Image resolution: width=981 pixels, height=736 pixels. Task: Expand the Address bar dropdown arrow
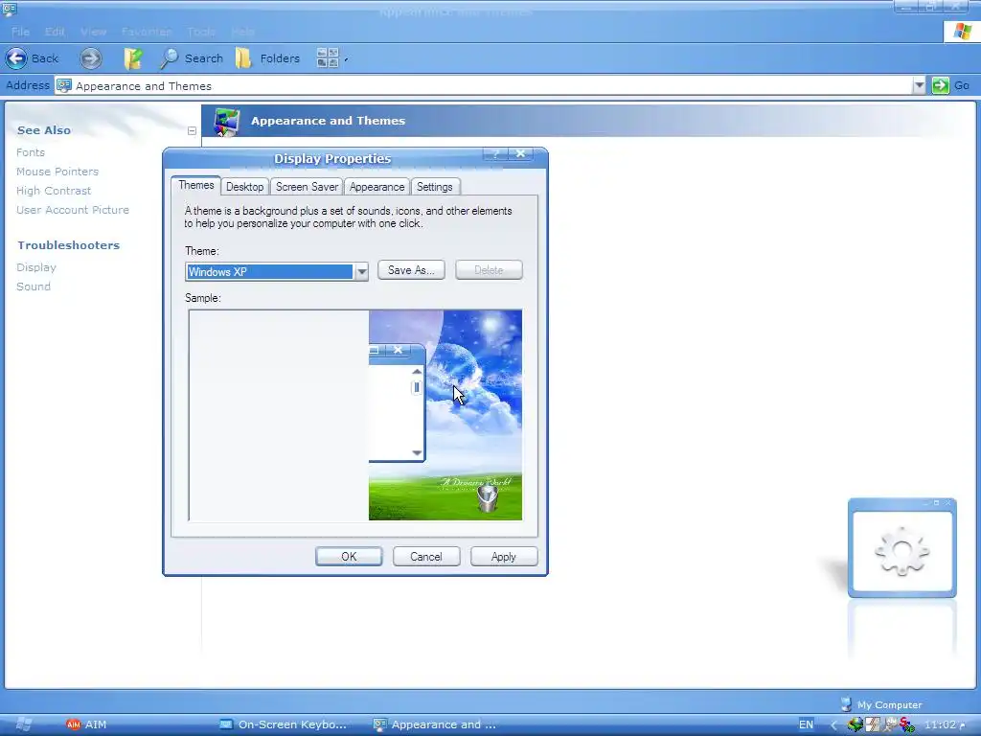(919, 85)
